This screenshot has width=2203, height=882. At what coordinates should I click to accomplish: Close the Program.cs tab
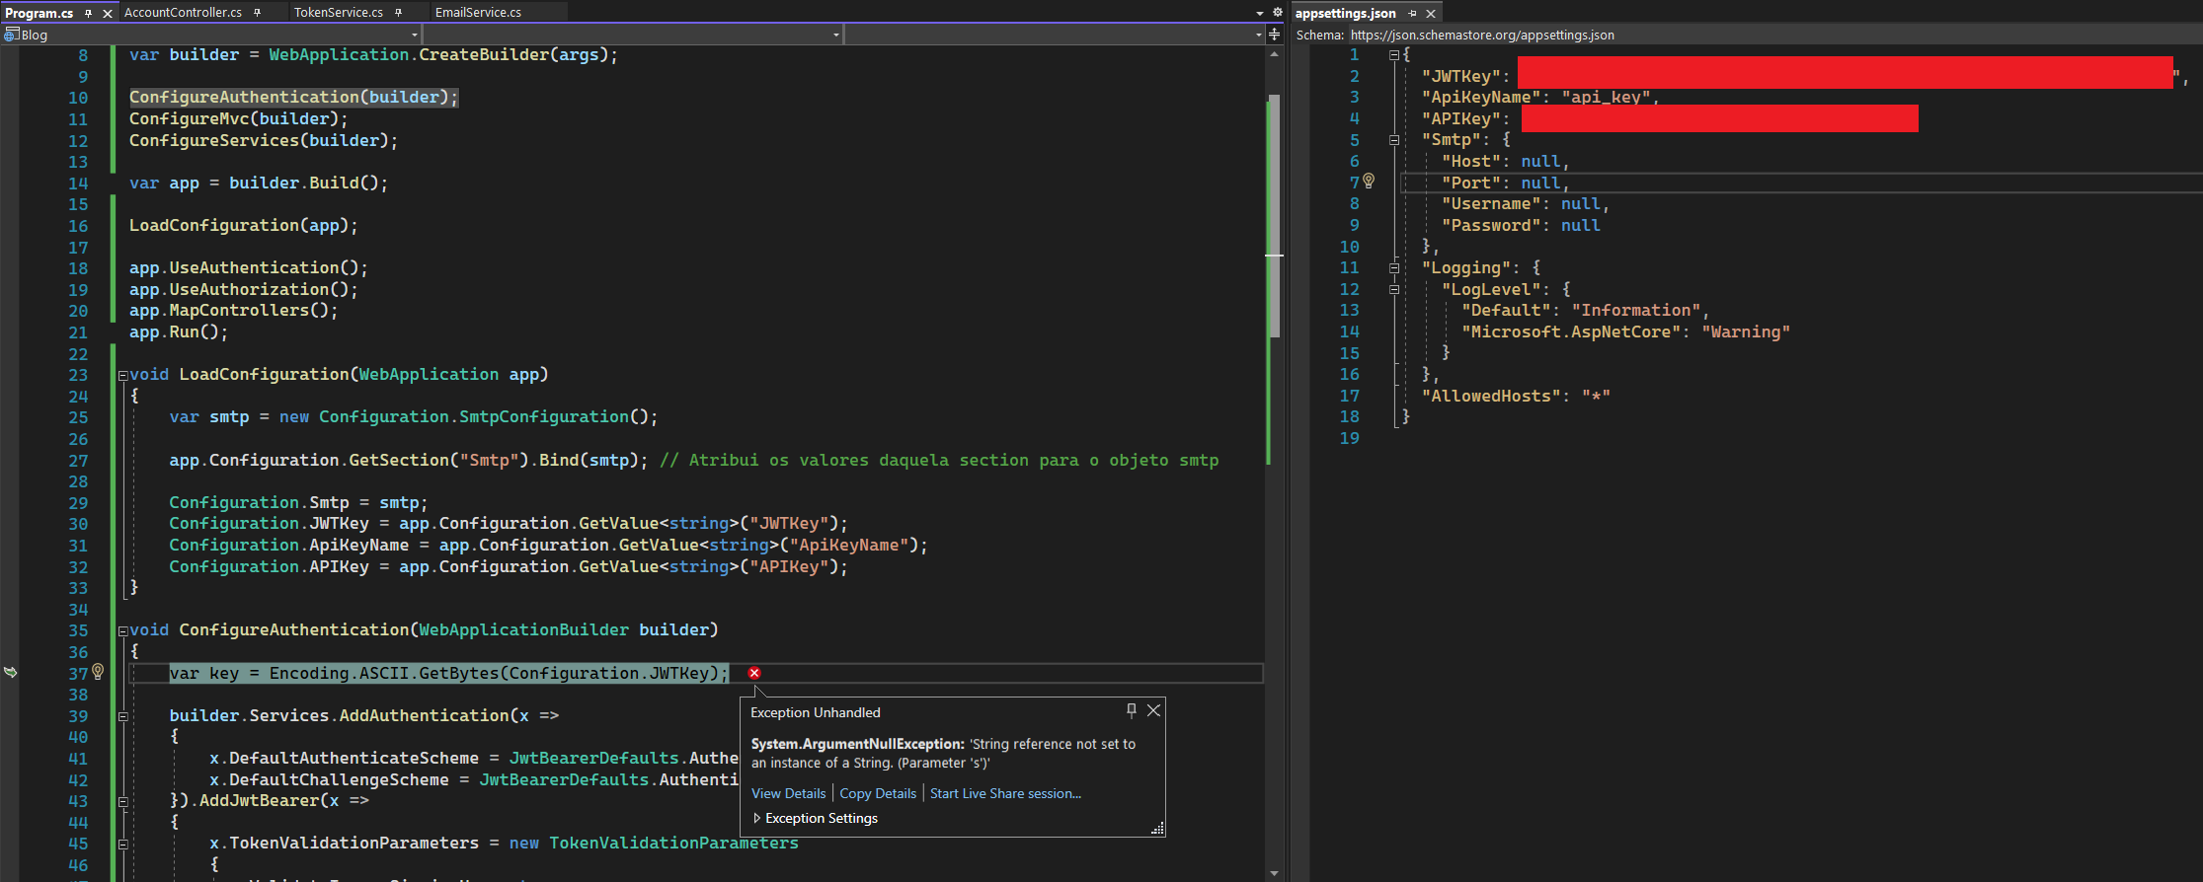pyautogui.click(x=108, y=14)
